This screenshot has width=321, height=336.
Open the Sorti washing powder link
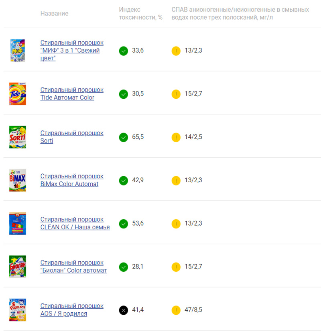pyautogui.click(x=72, y=137)
